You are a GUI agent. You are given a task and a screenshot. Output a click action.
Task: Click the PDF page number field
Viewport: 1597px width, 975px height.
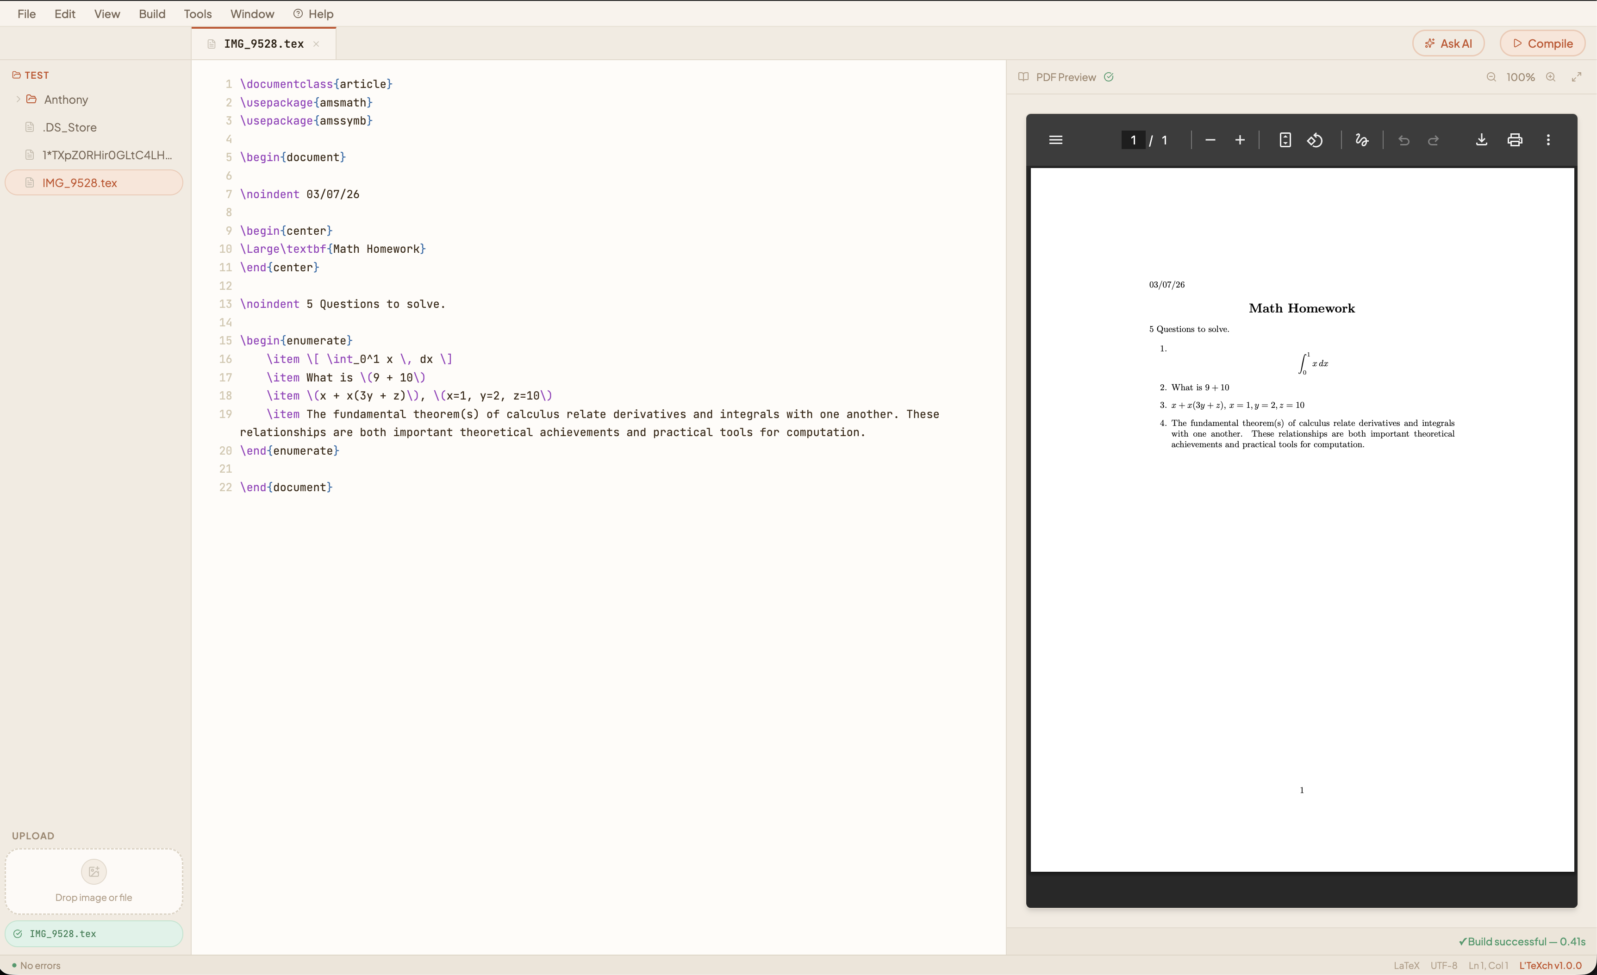[x=1132, y=140]
